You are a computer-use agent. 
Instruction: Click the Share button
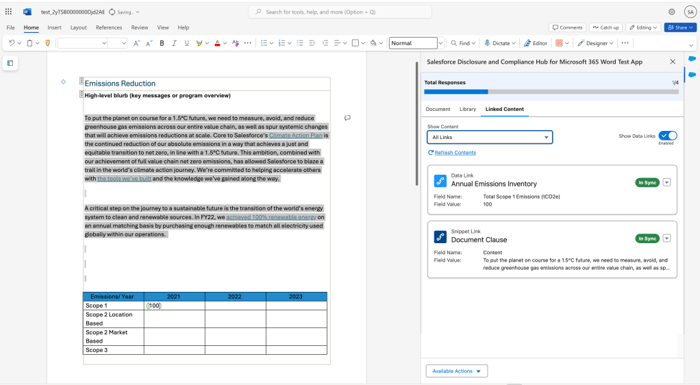tap(681, 27)
